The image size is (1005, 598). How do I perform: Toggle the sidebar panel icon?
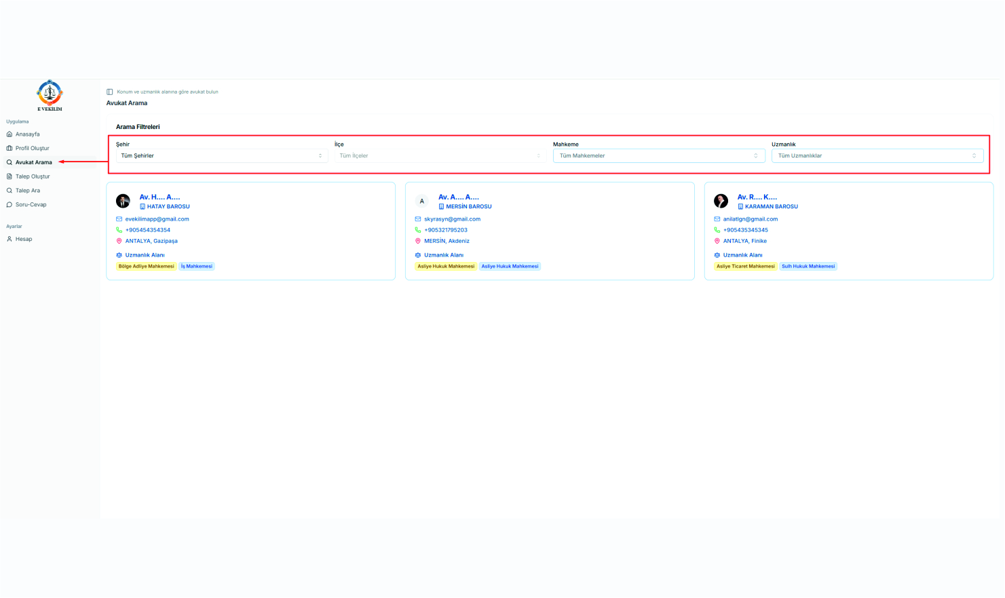110,92
